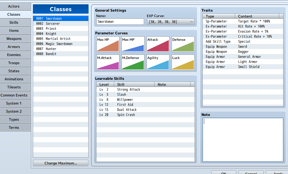Select the Lv 15 Dual Attack row
Viewport: 288px width, 174px height.
[146, 110]
